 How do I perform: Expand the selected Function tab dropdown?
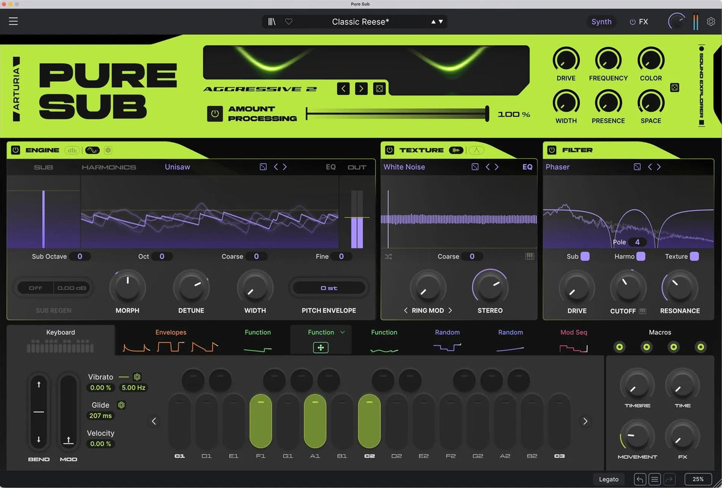tap(343, 332)
